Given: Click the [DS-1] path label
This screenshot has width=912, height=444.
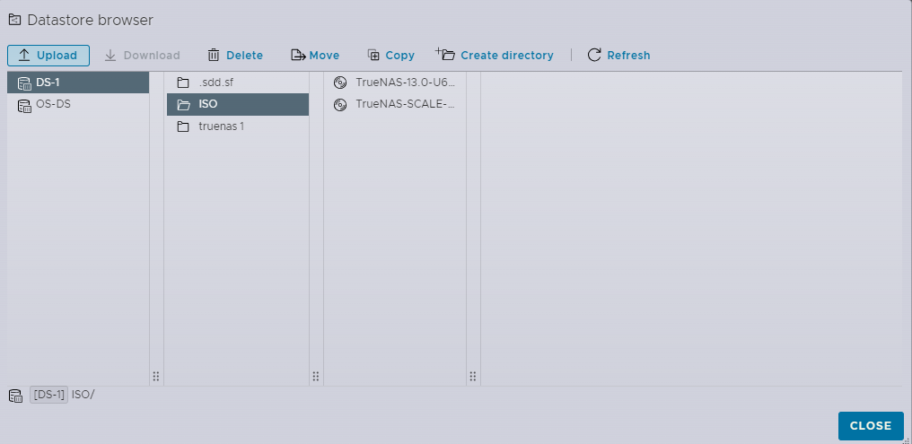Looking at the screenshot, I should point(48,396).
